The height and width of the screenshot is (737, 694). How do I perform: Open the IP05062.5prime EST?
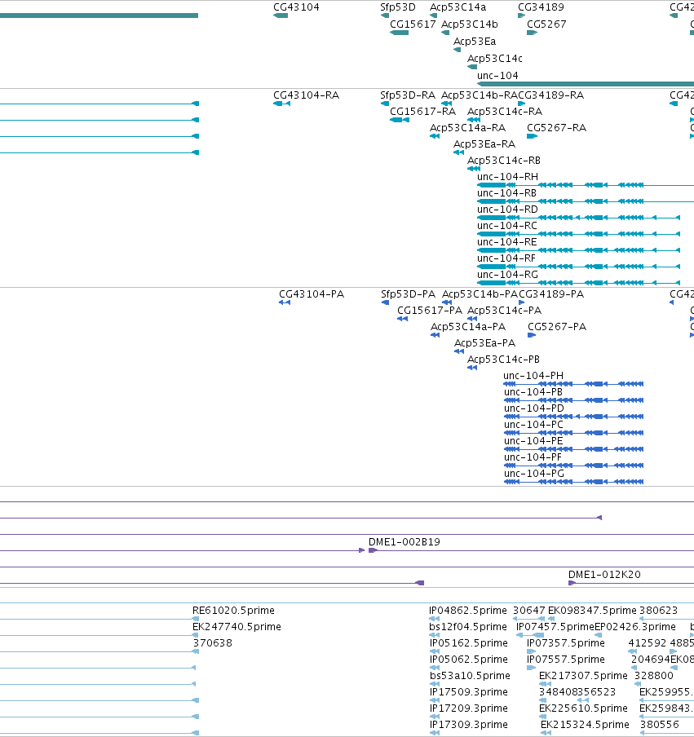point(434,668)
